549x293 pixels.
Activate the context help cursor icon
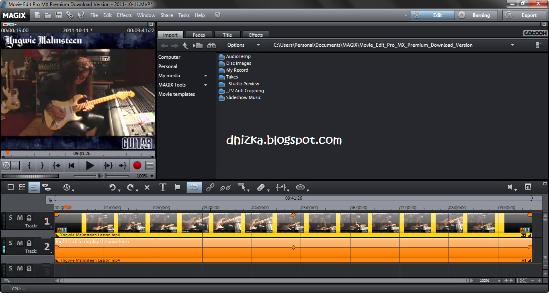81,15
